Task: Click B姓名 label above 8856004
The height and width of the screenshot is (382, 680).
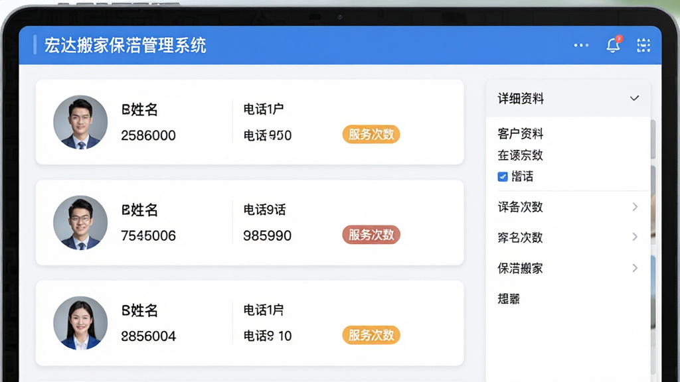Action: tap(139, 310)
